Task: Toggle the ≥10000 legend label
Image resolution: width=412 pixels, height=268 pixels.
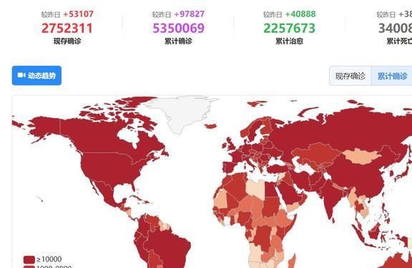Action: pyautogui.click(x=49, y=259)
